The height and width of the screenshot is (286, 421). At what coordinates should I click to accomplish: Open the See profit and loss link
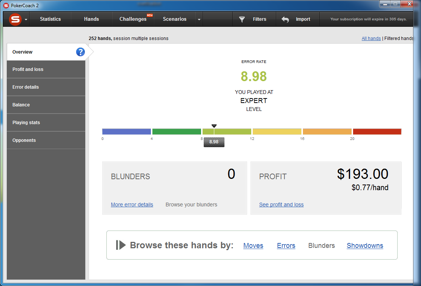[x=281, y=205]
